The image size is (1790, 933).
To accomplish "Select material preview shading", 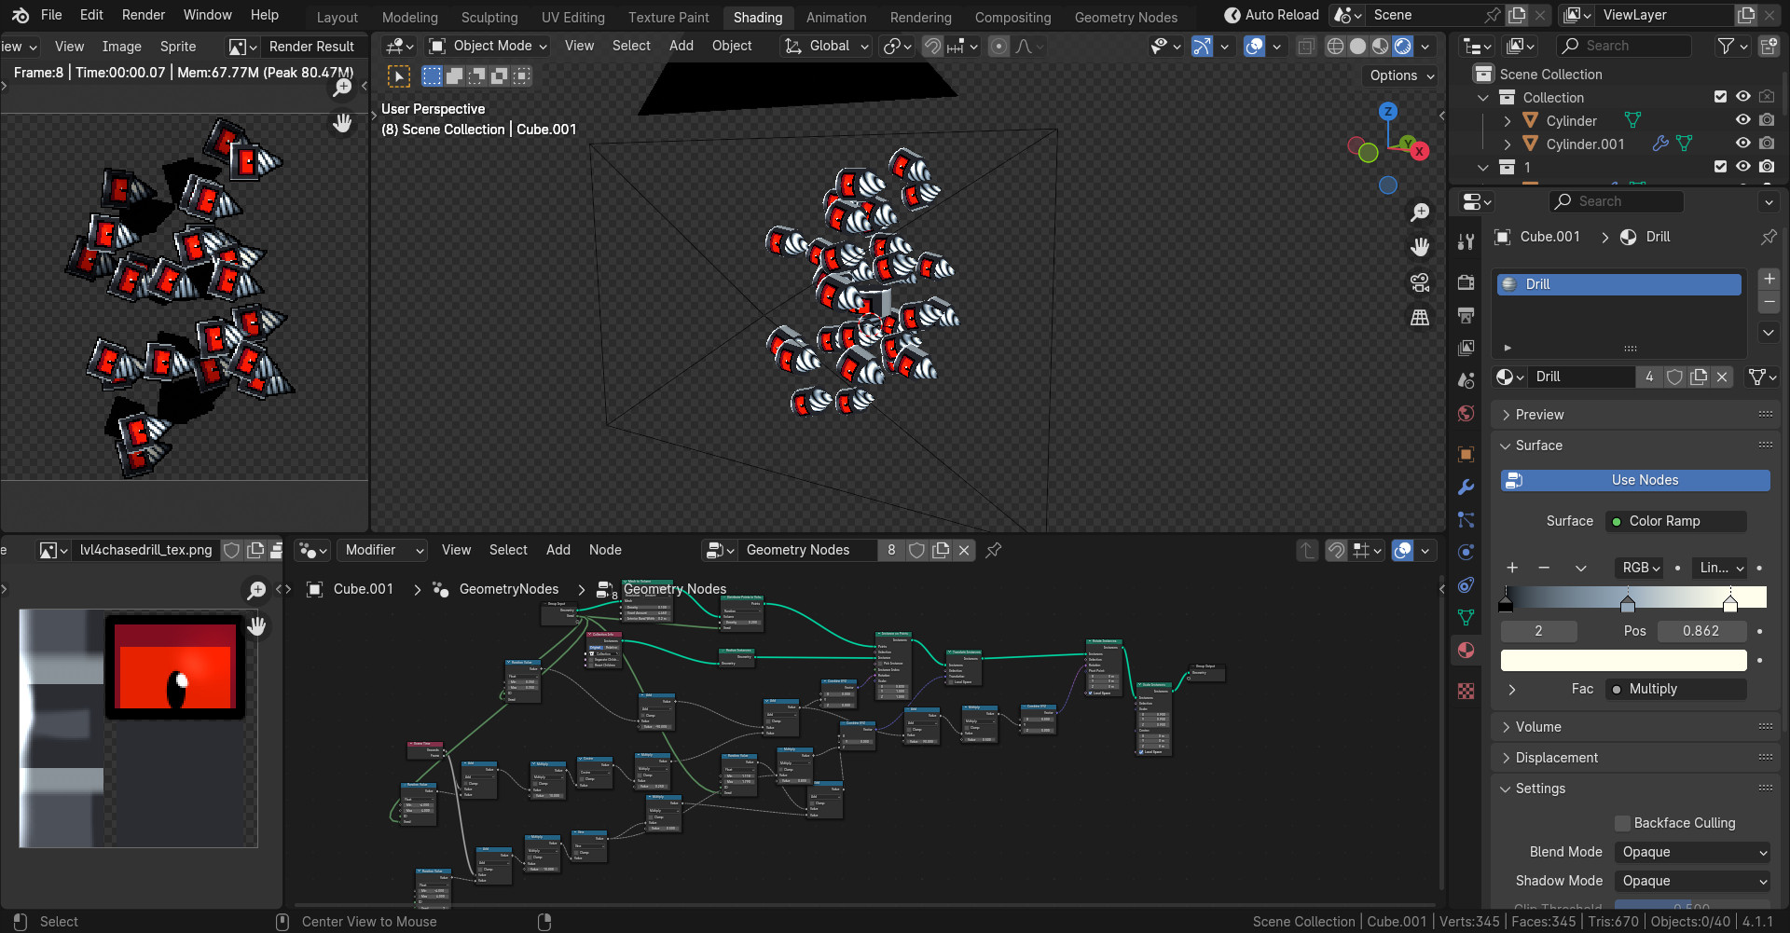I will [1380, 46].
